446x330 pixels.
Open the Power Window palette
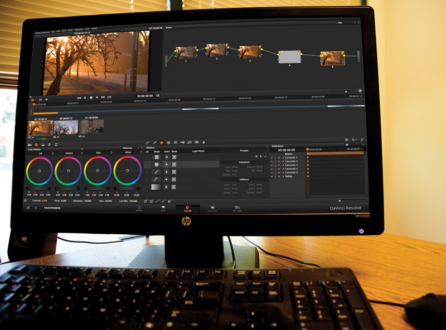pos(162,141)
